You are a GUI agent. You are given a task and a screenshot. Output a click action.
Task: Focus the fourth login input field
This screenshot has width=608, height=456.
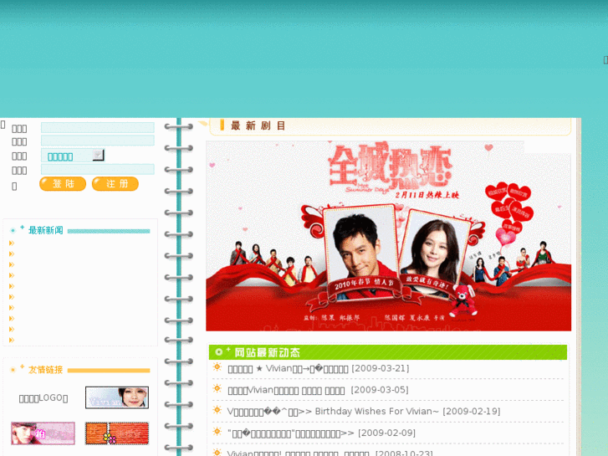[98, 169]
